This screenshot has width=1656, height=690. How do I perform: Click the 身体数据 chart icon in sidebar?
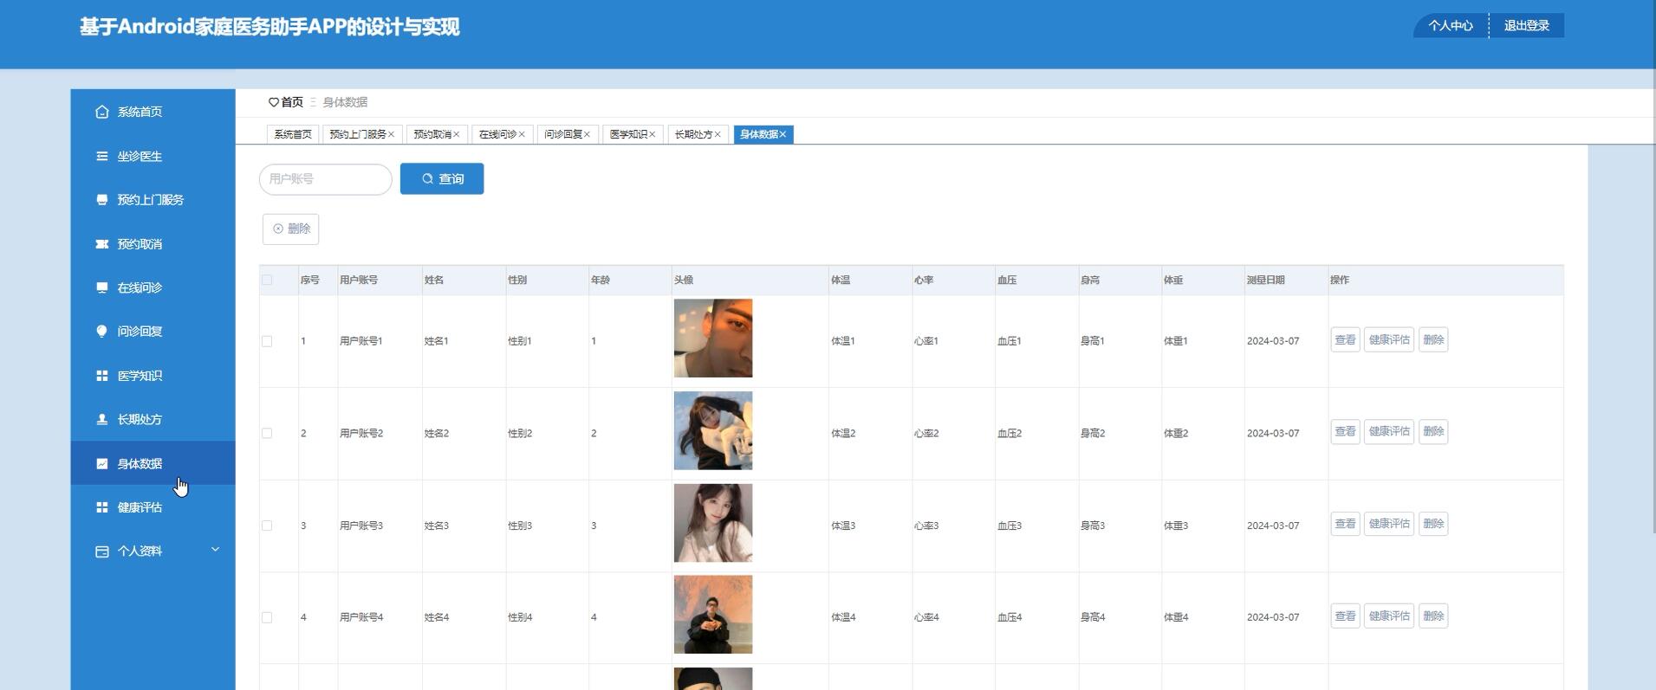[102, 463]
